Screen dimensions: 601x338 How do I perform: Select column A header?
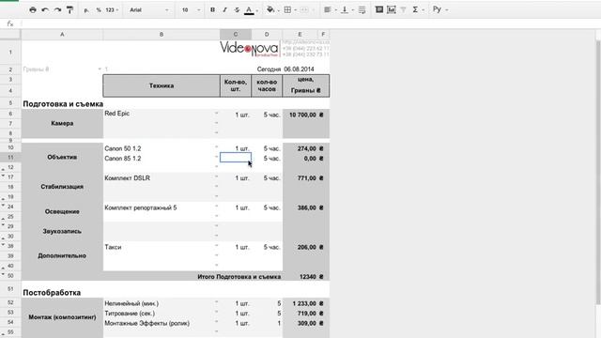pos(62,35)
